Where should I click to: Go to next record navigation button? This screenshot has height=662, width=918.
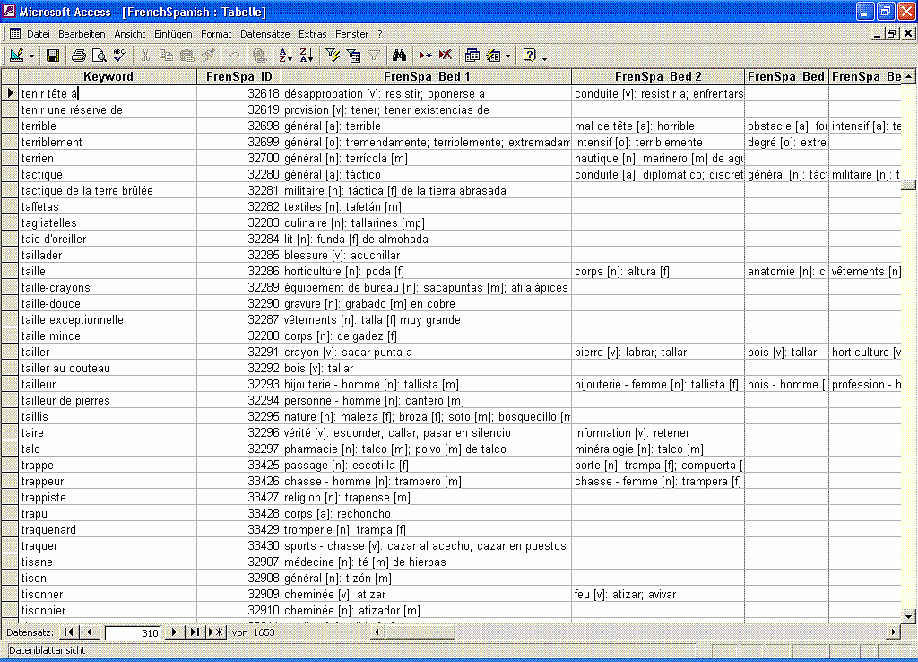coord(173,632)
